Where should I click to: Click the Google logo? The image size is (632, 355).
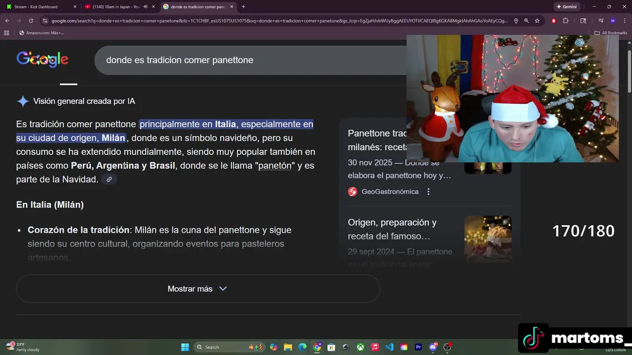tap(42, 59)
